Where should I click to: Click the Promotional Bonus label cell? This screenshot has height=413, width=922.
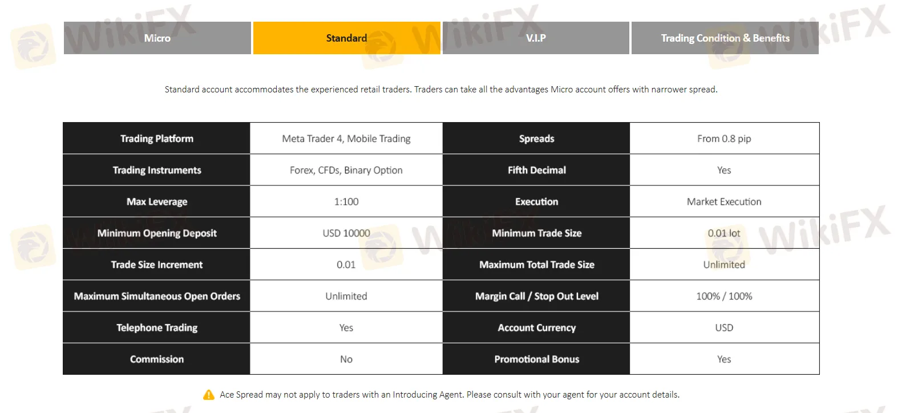[536, 359]
